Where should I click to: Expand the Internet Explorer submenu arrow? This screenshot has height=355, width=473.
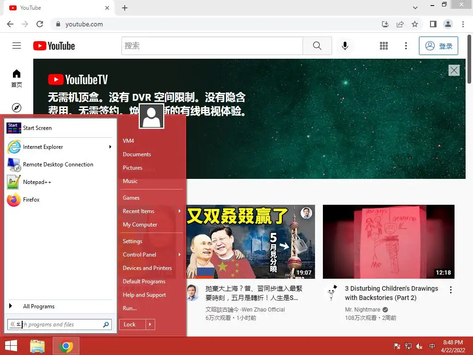pyautogui.click(x=110, y=147)
